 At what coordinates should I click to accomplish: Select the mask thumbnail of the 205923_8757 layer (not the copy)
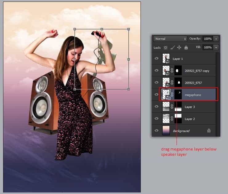pos(178,82)
